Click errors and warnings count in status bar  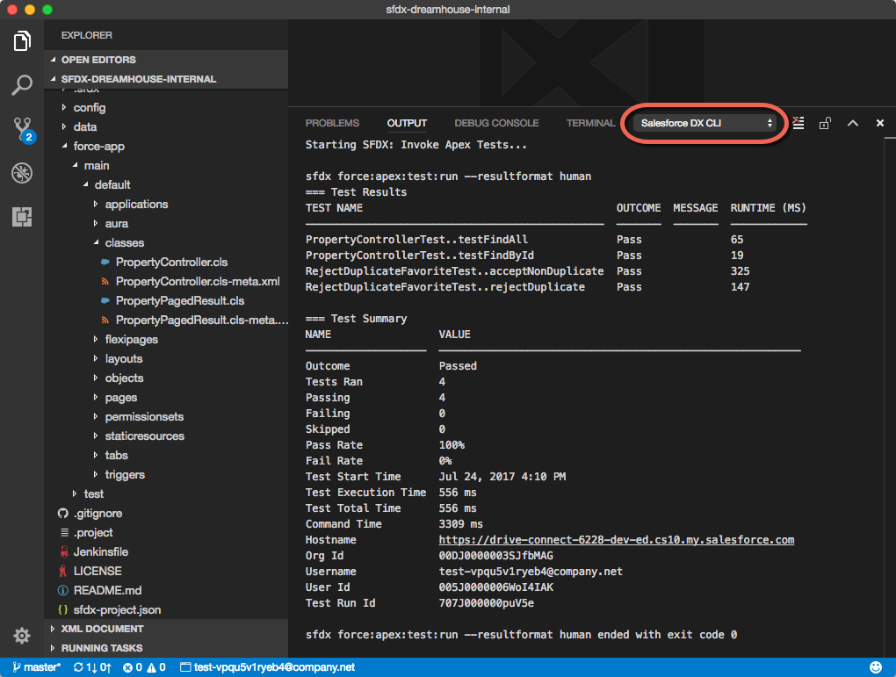coord(144,667)
